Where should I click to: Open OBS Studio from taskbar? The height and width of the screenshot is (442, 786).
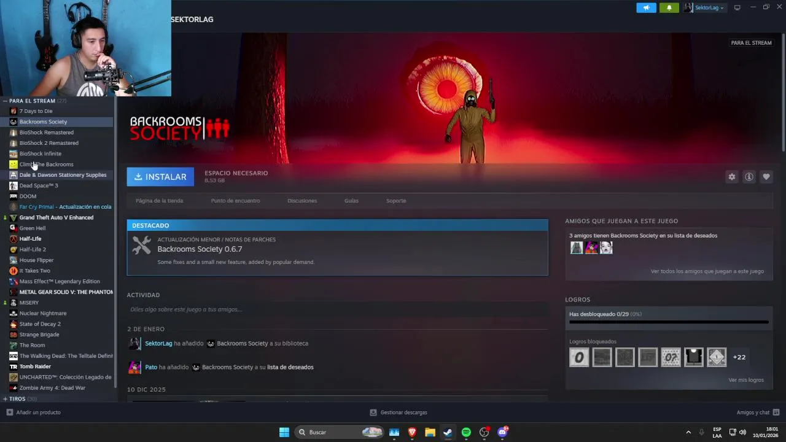[x=484, y=432]
